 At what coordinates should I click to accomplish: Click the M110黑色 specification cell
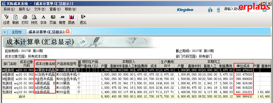click(66, 83)
